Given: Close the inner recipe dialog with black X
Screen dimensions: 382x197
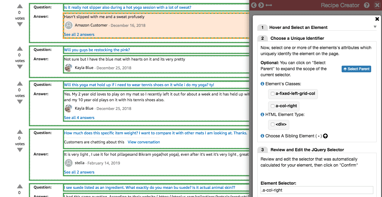Looking at the screenshot, I should point(377,19).
